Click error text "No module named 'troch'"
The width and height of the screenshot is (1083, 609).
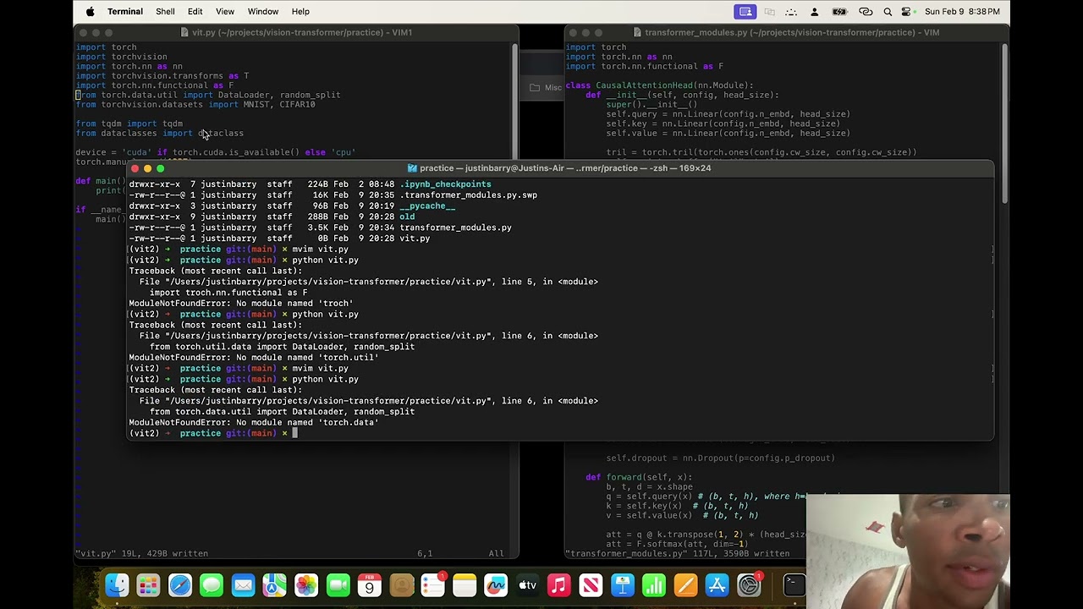click(294, 304)
